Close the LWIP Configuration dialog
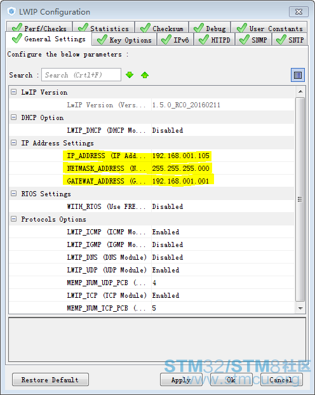315x395 pixels. click(x=298, y=12)
